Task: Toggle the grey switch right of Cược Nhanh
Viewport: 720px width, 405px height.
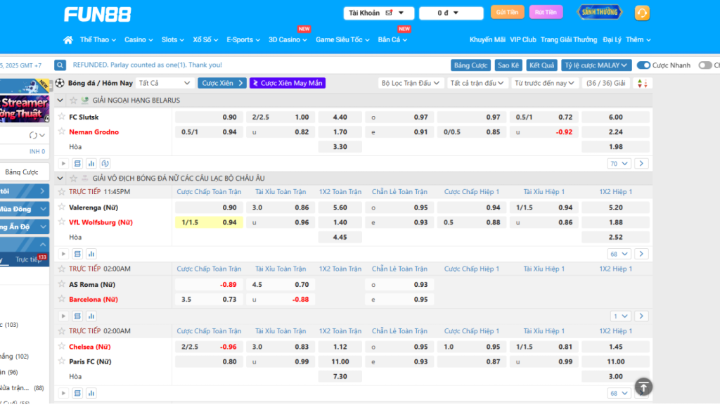Action: pyautogui.click(x=705, y=65)
